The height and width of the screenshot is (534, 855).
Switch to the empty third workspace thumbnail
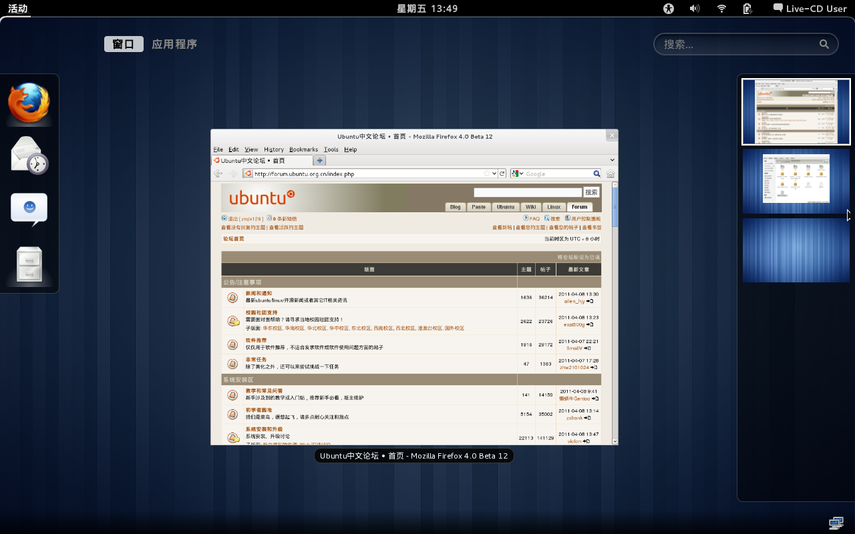click(796, 250)
